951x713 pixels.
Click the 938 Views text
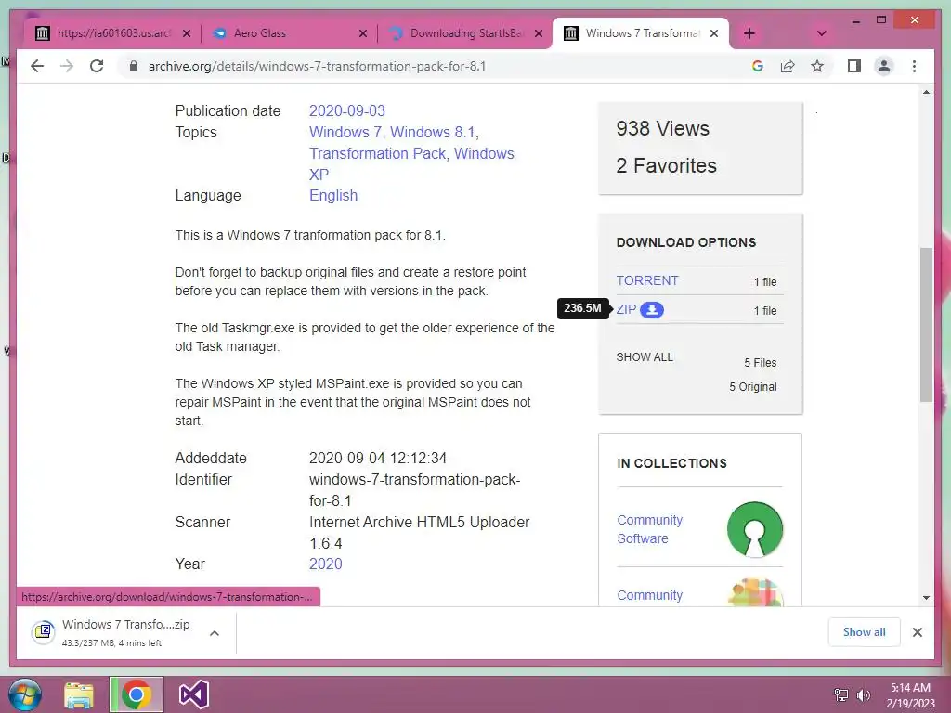point(662,128)
